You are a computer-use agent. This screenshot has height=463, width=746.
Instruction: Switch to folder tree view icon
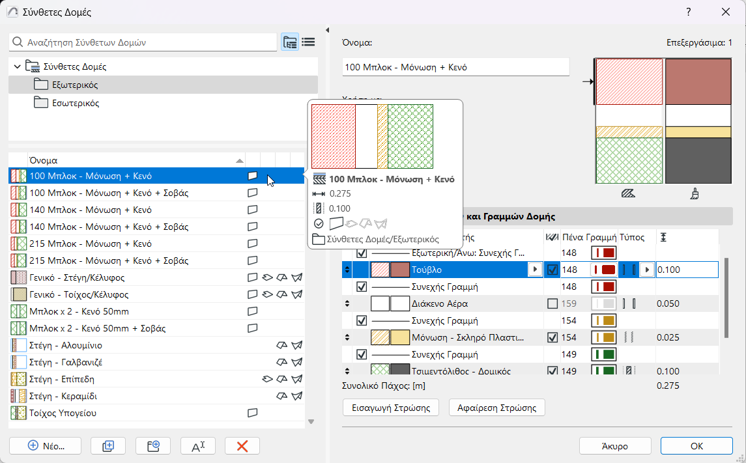point(290,42)
